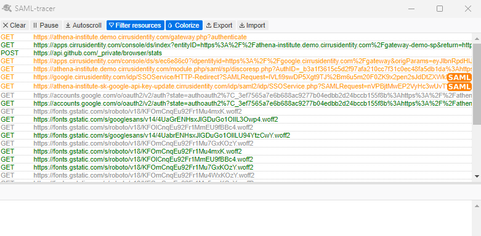Select the POST api.github.com browser/stats request
The image size is (481, 236).
pos(236,53)
